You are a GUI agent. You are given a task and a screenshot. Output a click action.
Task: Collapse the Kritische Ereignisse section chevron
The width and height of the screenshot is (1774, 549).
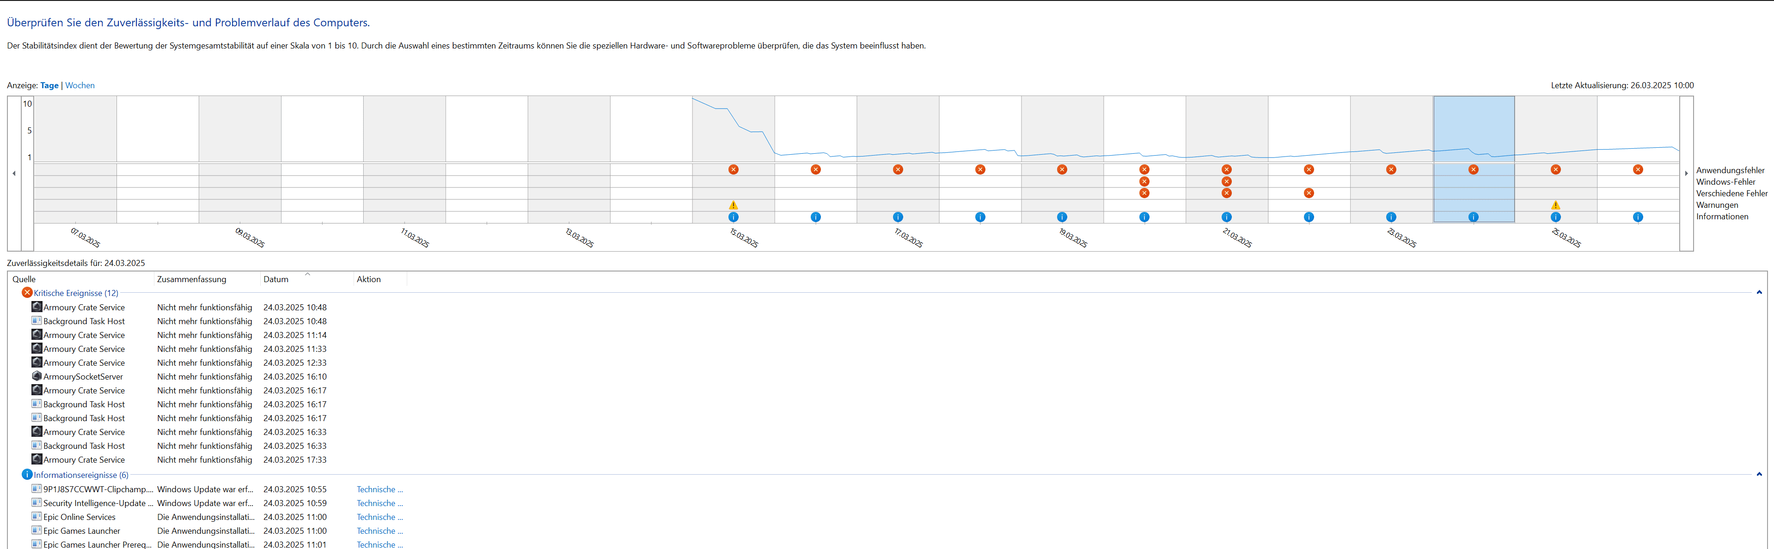(1759, 292)
